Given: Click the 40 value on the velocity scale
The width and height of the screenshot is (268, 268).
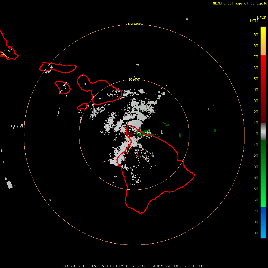Looking at the screenshot, I should (x=256, y=90).
